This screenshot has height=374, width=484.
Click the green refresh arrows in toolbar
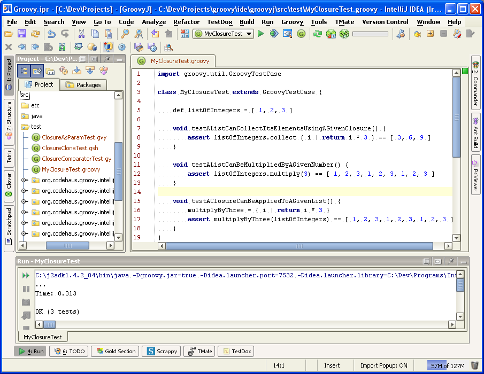tap(318, 34)
